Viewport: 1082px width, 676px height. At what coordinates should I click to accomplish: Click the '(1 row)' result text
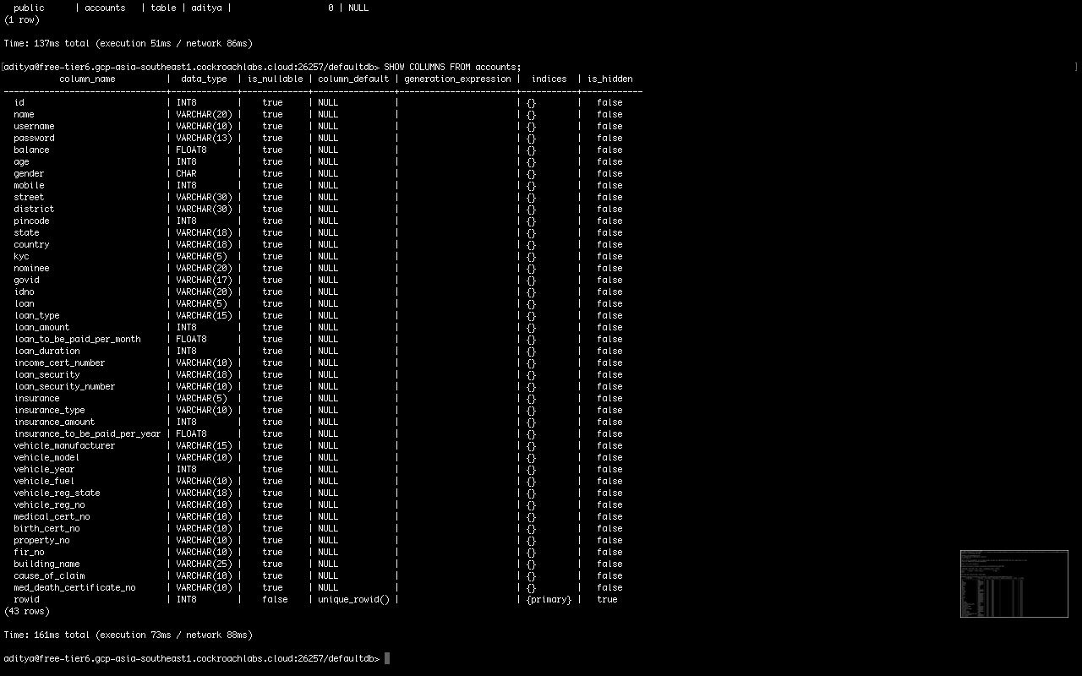tap(21, 19)
